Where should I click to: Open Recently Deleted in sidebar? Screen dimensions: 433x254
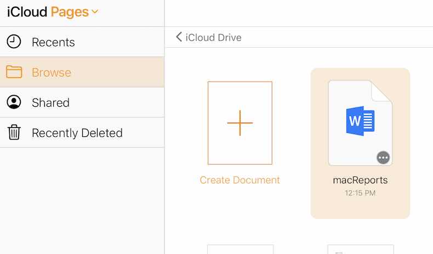click(x=82, y=132)
